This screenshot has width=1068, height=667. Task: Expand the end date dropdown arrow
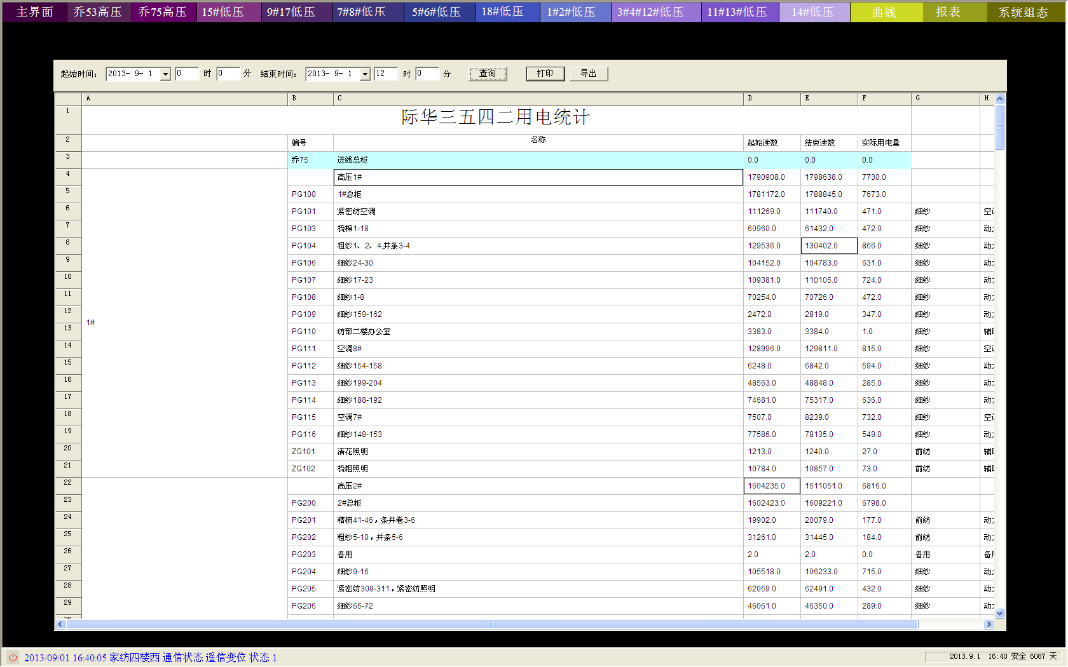(x=365, y=74)
